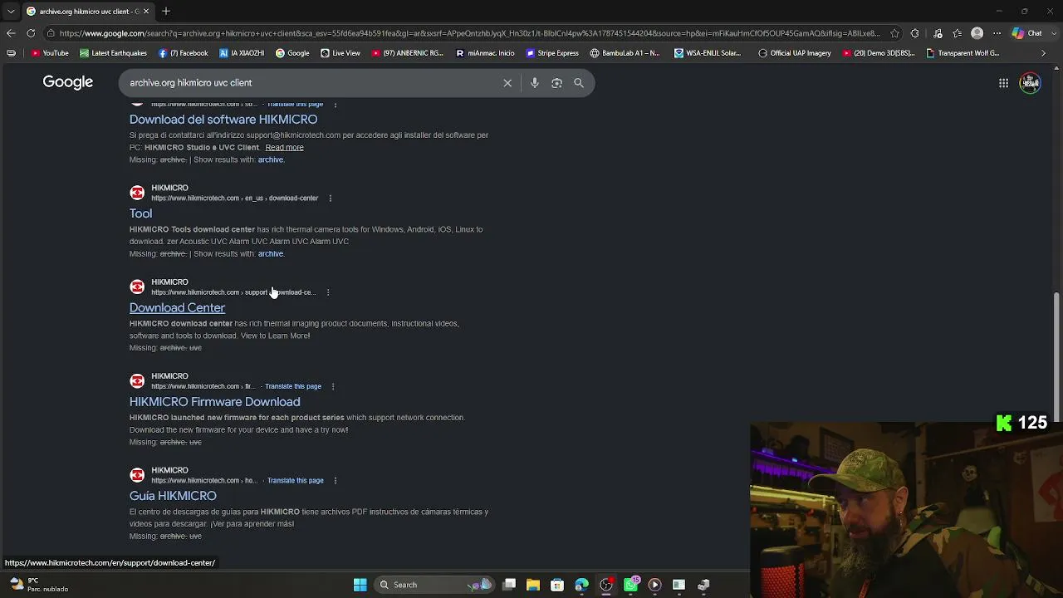This screenshot has height=598, width=1063.
Task: Open more options for the Tool result
Action: click(330, 199)
